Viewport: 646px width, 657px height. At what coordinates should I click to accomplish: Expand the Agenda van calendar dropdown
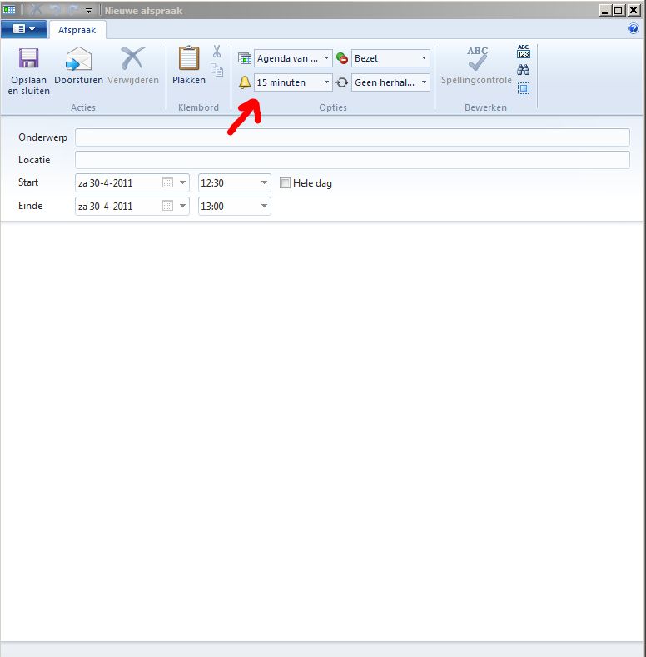click(326, 58)
